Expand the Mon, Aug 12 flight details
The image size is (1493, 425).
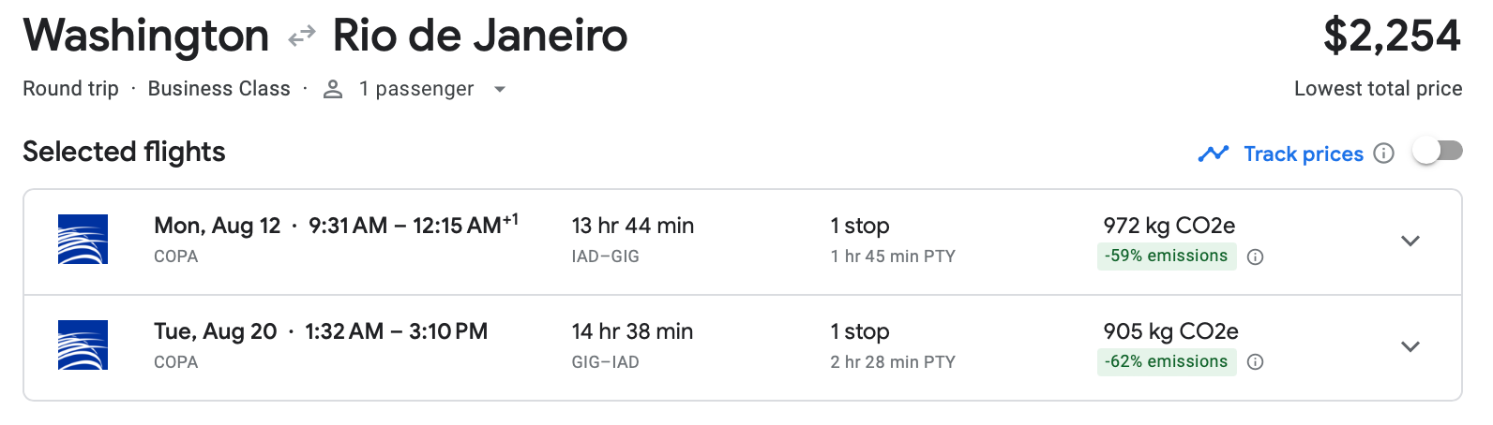pyautogui.click(x=1410, y=241)
